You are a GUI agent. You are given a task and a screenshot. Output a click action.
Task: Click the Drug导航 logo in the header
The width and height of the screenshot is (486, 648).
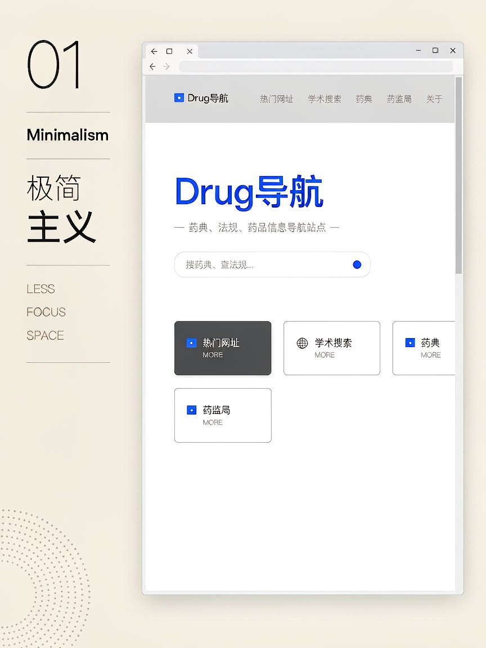point(201,98)
